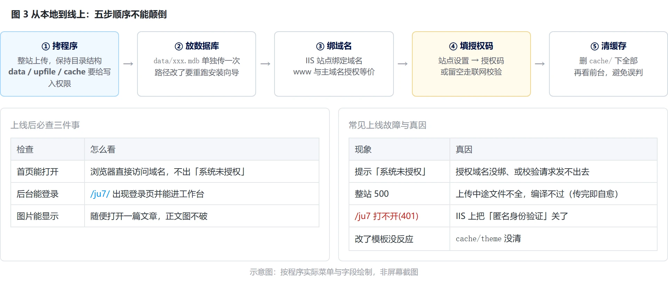Select the "① 拷程序" step heading
Screen dimensions: 668x285
click(x=59, y=46)
